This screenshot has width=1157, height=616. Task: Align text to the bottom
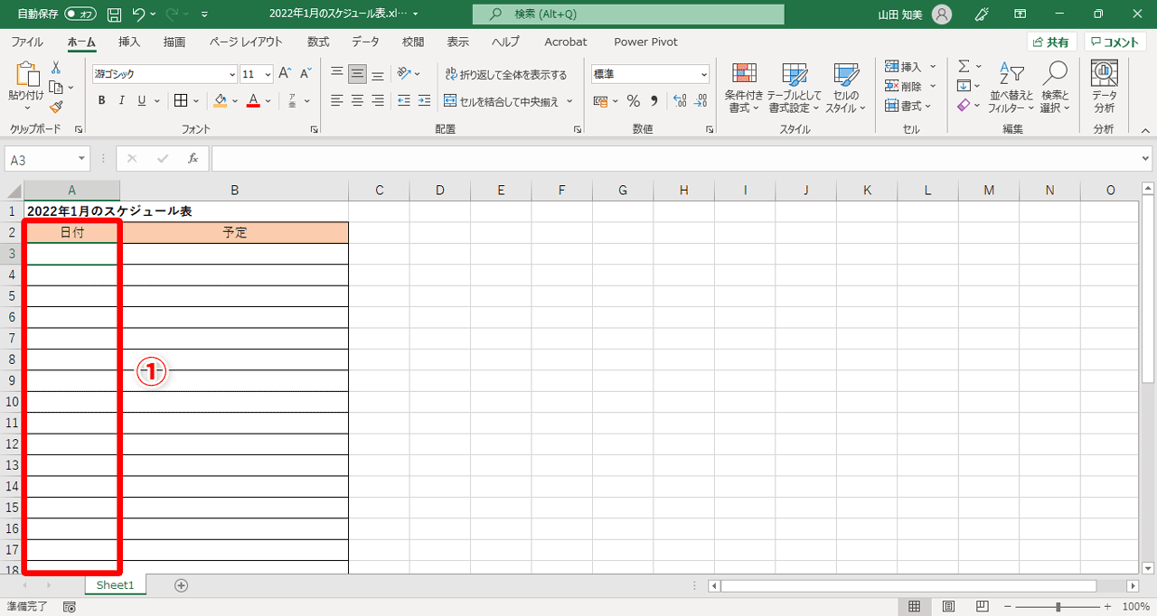coord(378,74)
